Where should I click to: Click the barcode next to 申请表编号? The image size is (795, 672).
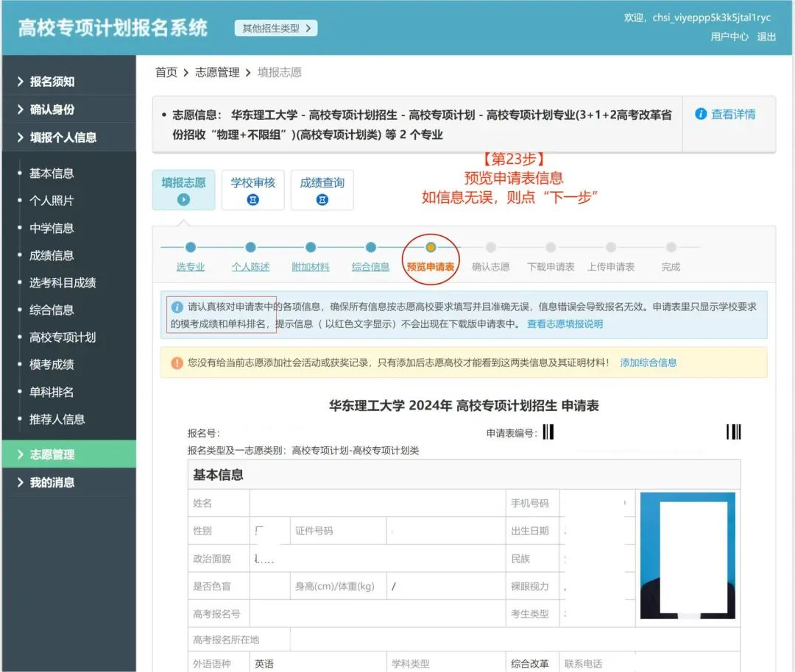[549, 433]
